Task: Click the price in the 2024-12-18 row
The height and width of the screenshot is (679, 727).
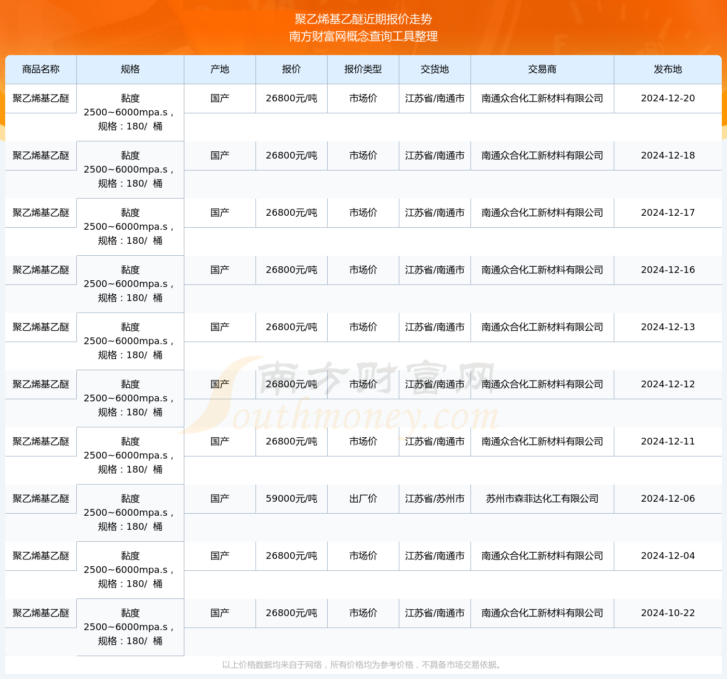Action: click(291, 155)
